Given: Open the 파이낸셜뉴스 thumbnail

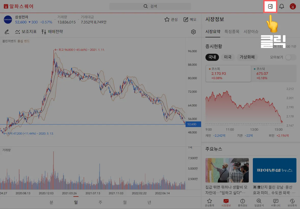Looking at the screenshot, I should point(275,170).
